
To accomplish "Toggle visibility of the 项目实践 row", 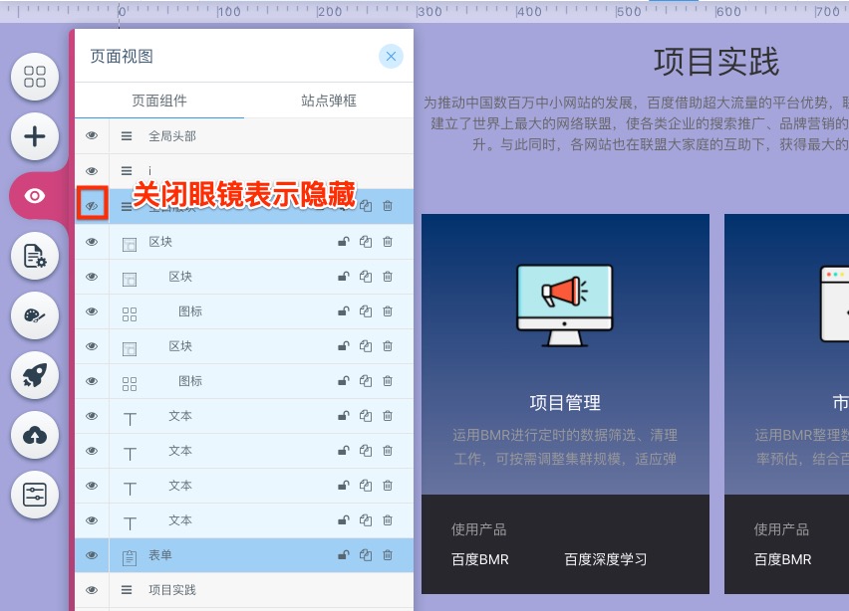I will coord(92,590).
